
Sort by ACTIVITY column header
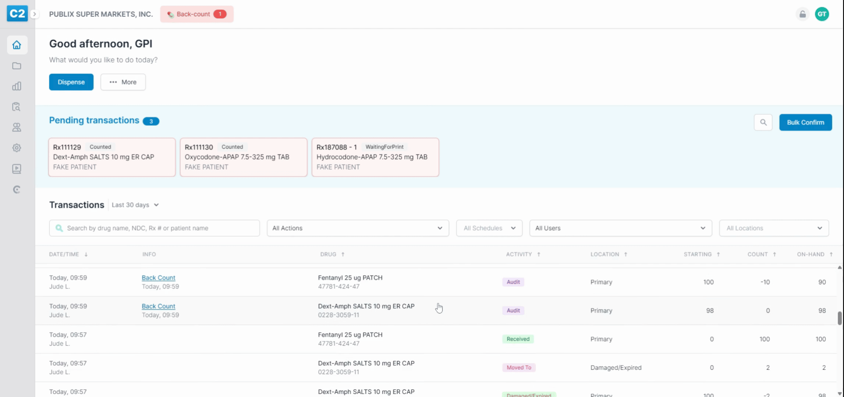click(523, 254)
